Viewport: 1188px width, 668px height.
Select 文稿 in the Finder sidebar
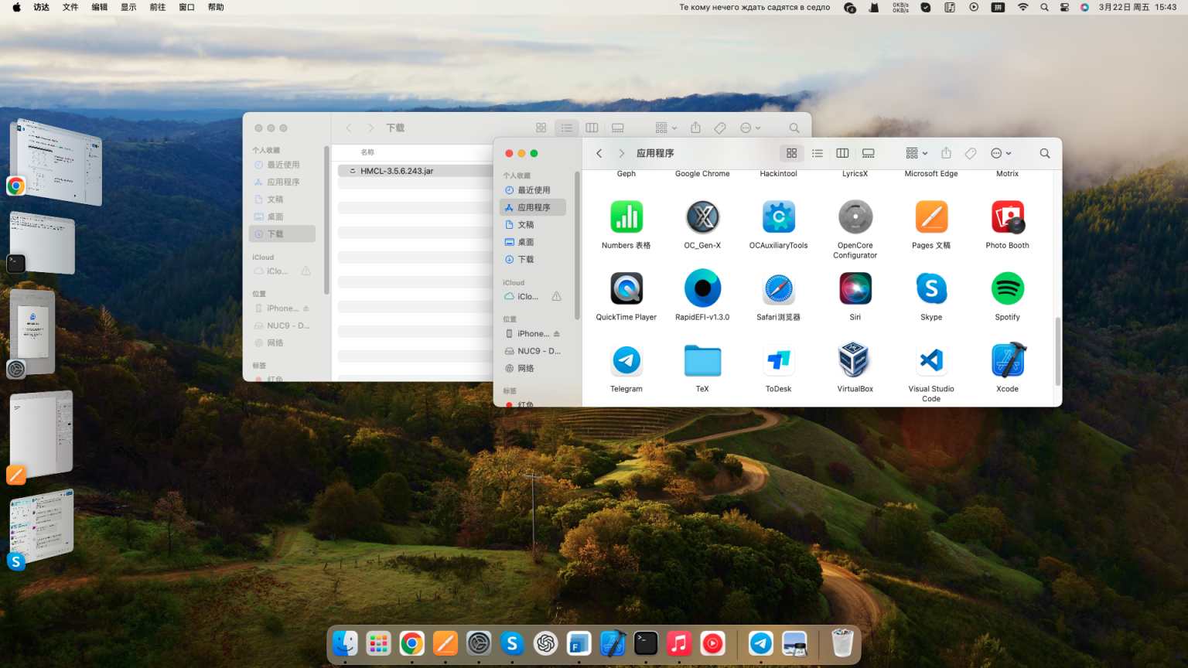[526, 225]
